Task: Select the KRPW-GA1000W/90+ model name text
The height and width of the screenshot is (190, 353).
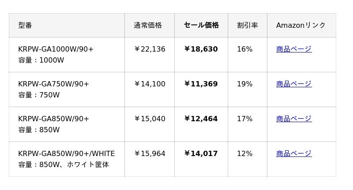Action: 56,49
